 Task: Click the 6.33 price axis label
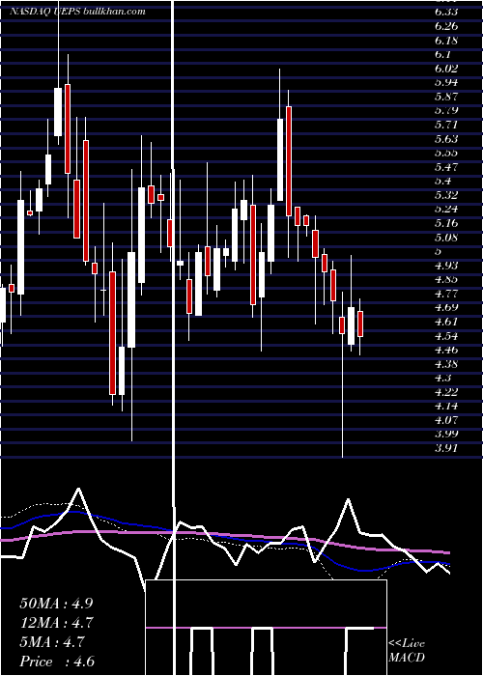pyautogui.click(x=446, y=12)
